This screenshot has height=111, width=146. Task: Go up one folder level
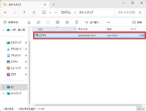click(24, 13)
